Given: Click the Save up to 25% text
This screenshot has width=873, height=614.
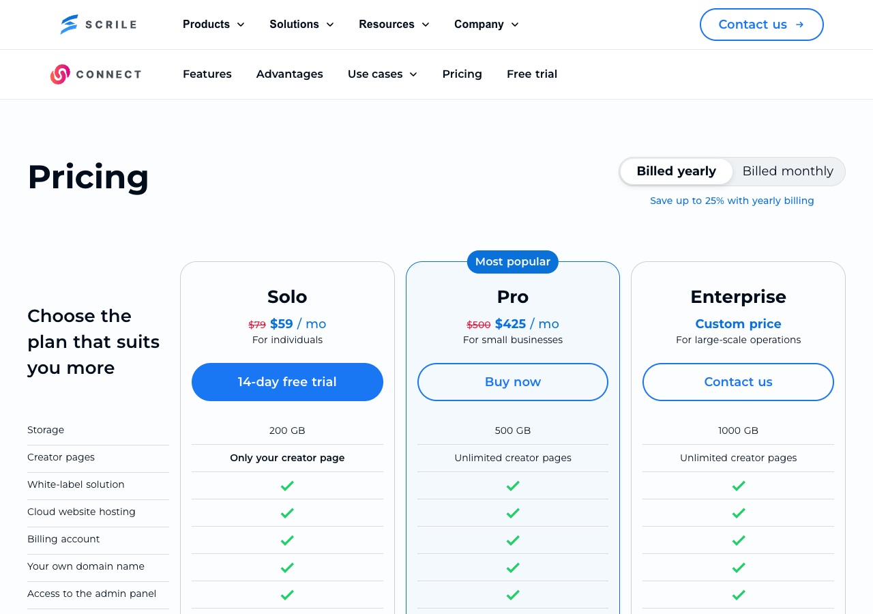Looking at the screenshot, I should (x=732, y=201).
